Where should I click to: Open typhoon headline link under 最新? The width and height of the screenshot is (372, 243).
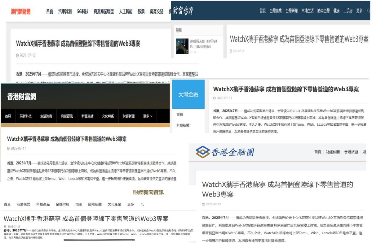click(x=203, y=44)
